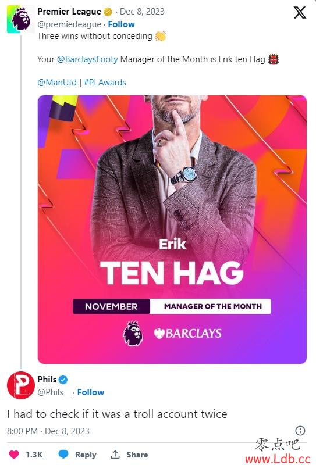The height and width of the screenshot is (465, 316).
Task: Click the blue reply speech bubble icon
Action: (63, 455)
